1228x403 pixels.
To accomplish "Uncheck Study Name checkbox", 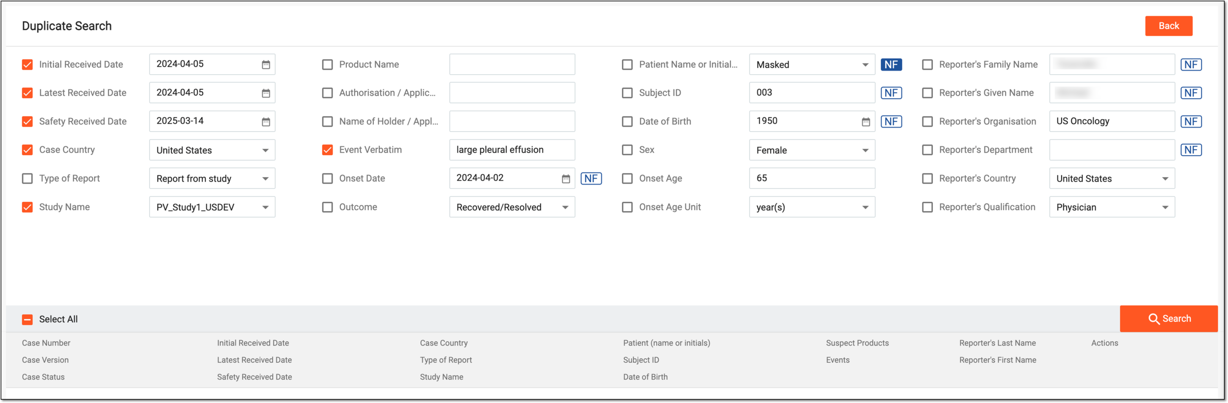I will coord(28,207).
